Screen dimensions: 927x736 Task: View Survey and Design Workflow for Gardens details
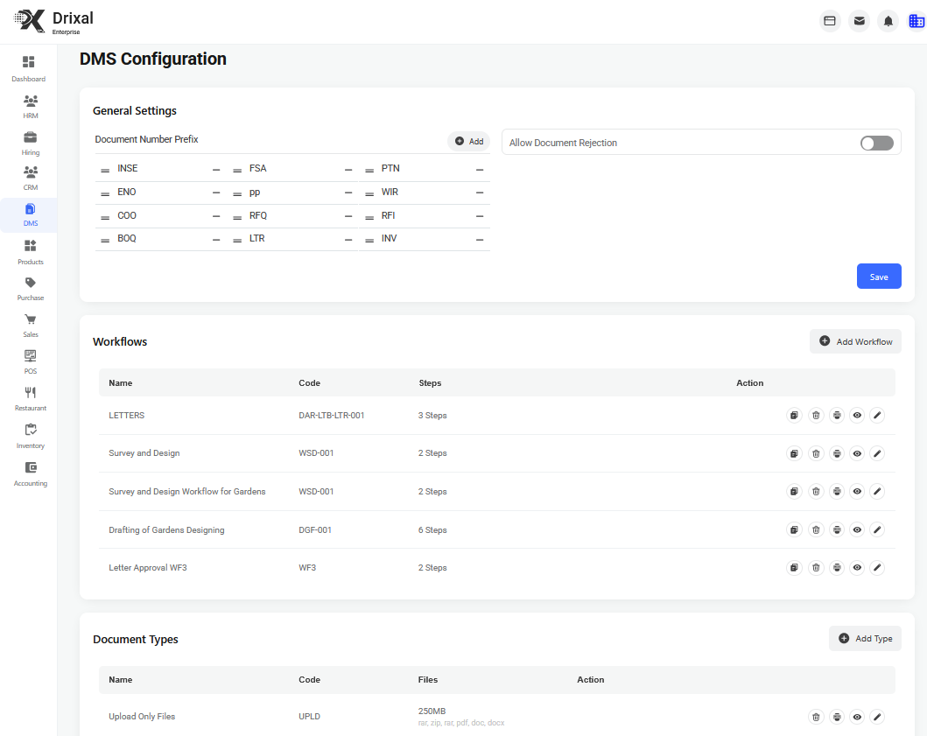click(856, 491)
